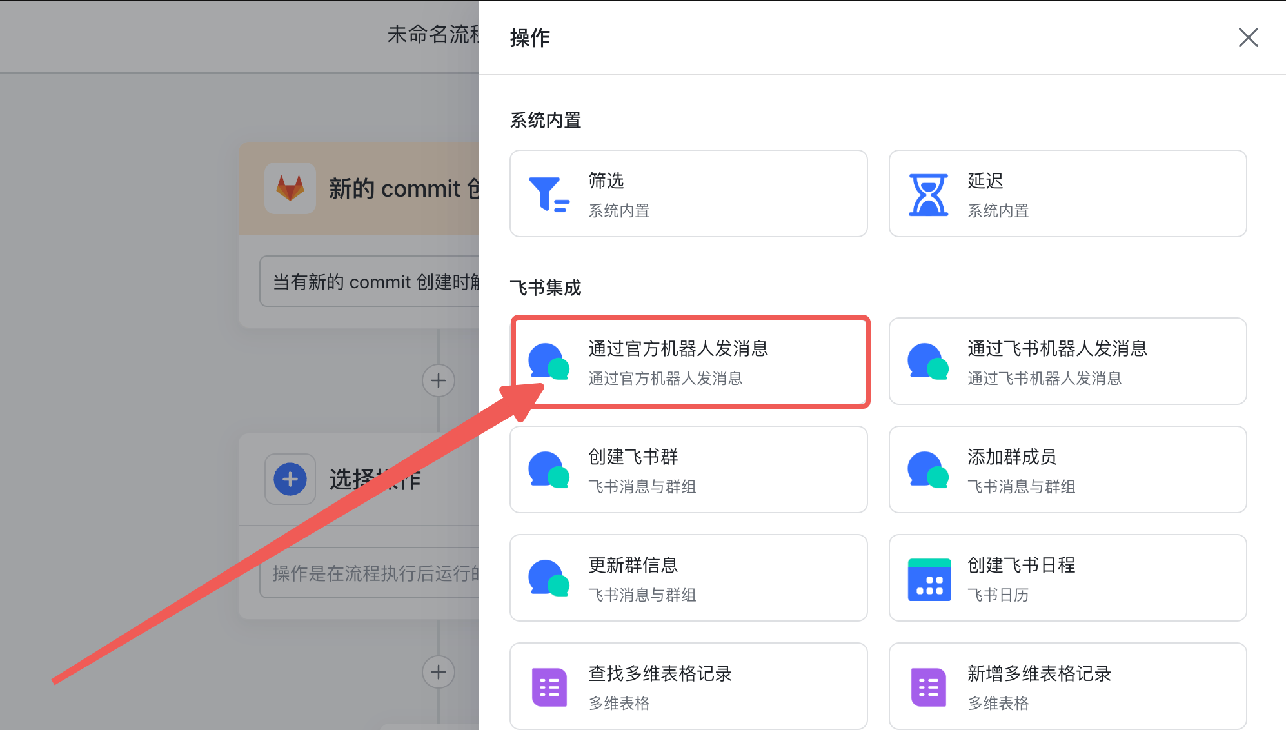Click the 系统内置 section heading

tap(546, 120)
